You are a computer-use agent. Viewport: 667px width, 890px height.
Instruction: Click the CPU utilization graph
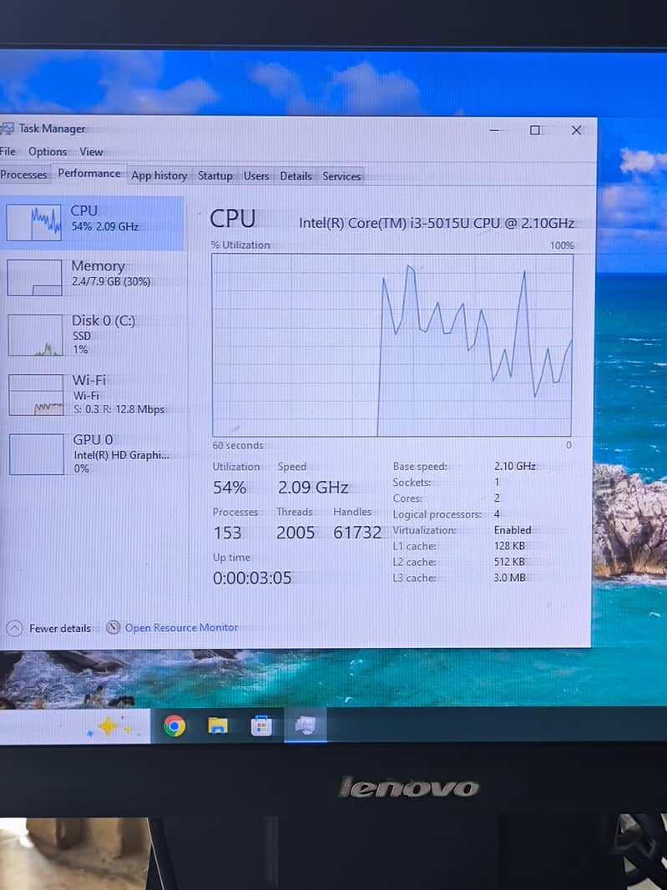(x=392, y=345)
